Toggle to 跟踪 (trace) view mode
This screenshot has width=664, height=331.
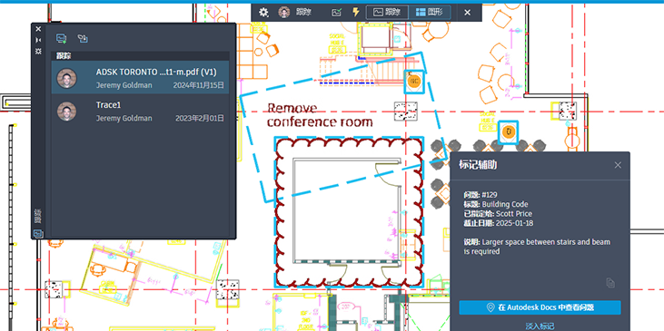[x=388, y=13]
